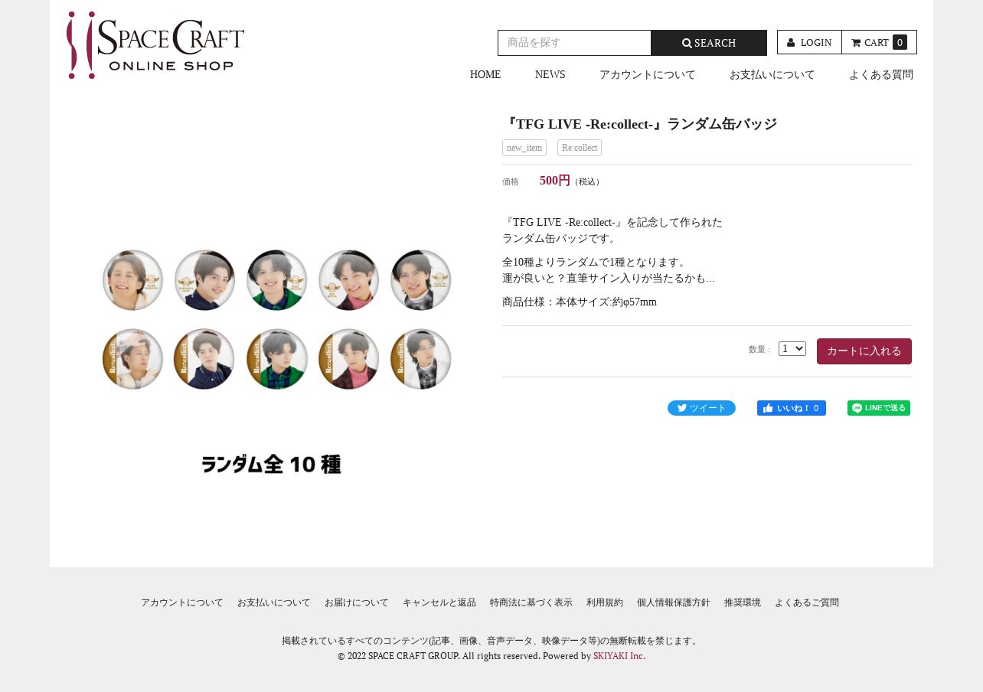Click the SKIYAKI Inc. link
Image resolution: width=983 pixels, height=692 pixels.
point(619,656)
